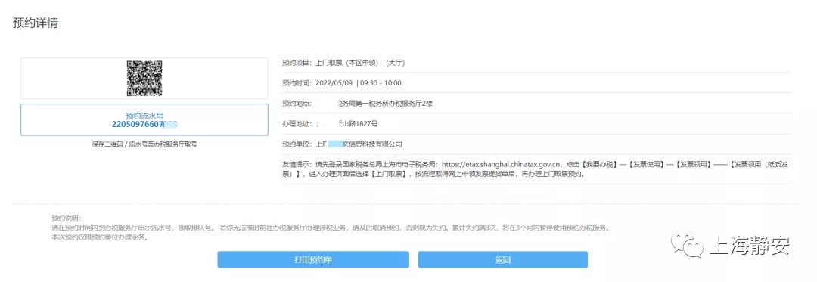
Task: Select the 预约说明 label
Action: pos(66,218)
